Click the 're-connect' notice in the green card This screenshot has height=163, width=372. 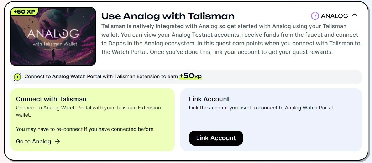[85, 129]
